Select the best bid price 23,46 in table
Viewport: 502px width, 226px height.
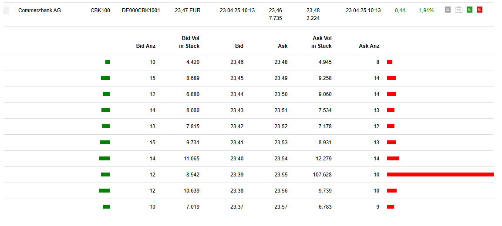point(237,62)
